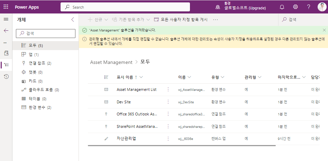Dismiss the green success notification
328x161 pixels.
pos(324,30)
